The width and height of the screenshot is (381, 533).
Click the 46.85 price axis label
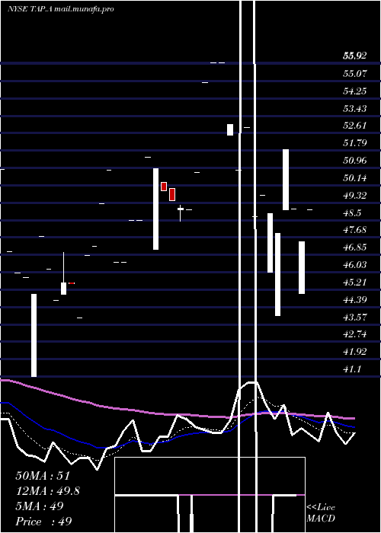click(x=355, y=247)
